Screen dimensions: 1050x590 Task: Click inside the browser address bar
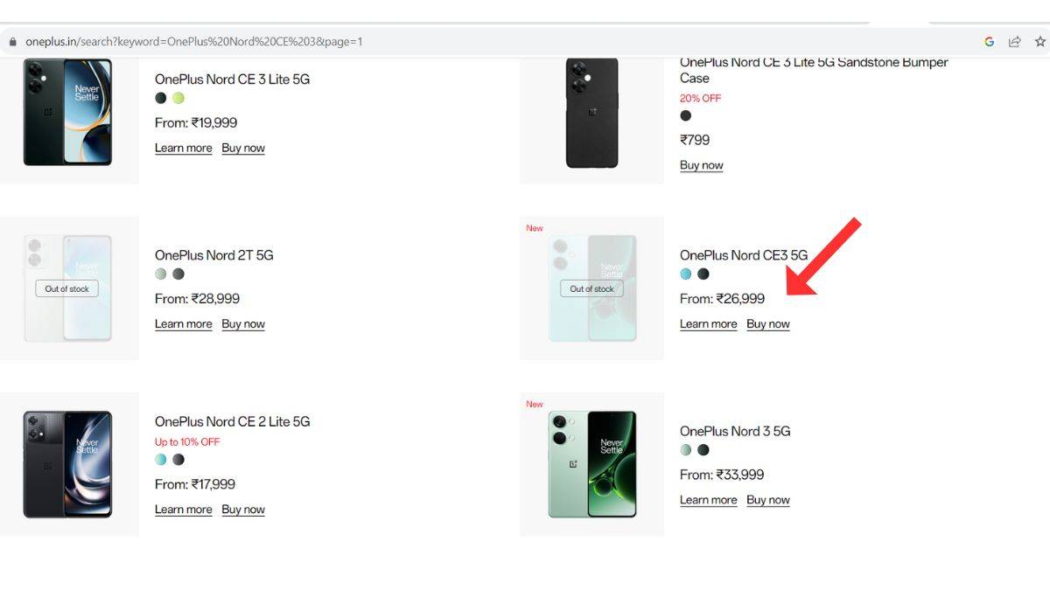[262, 40]
